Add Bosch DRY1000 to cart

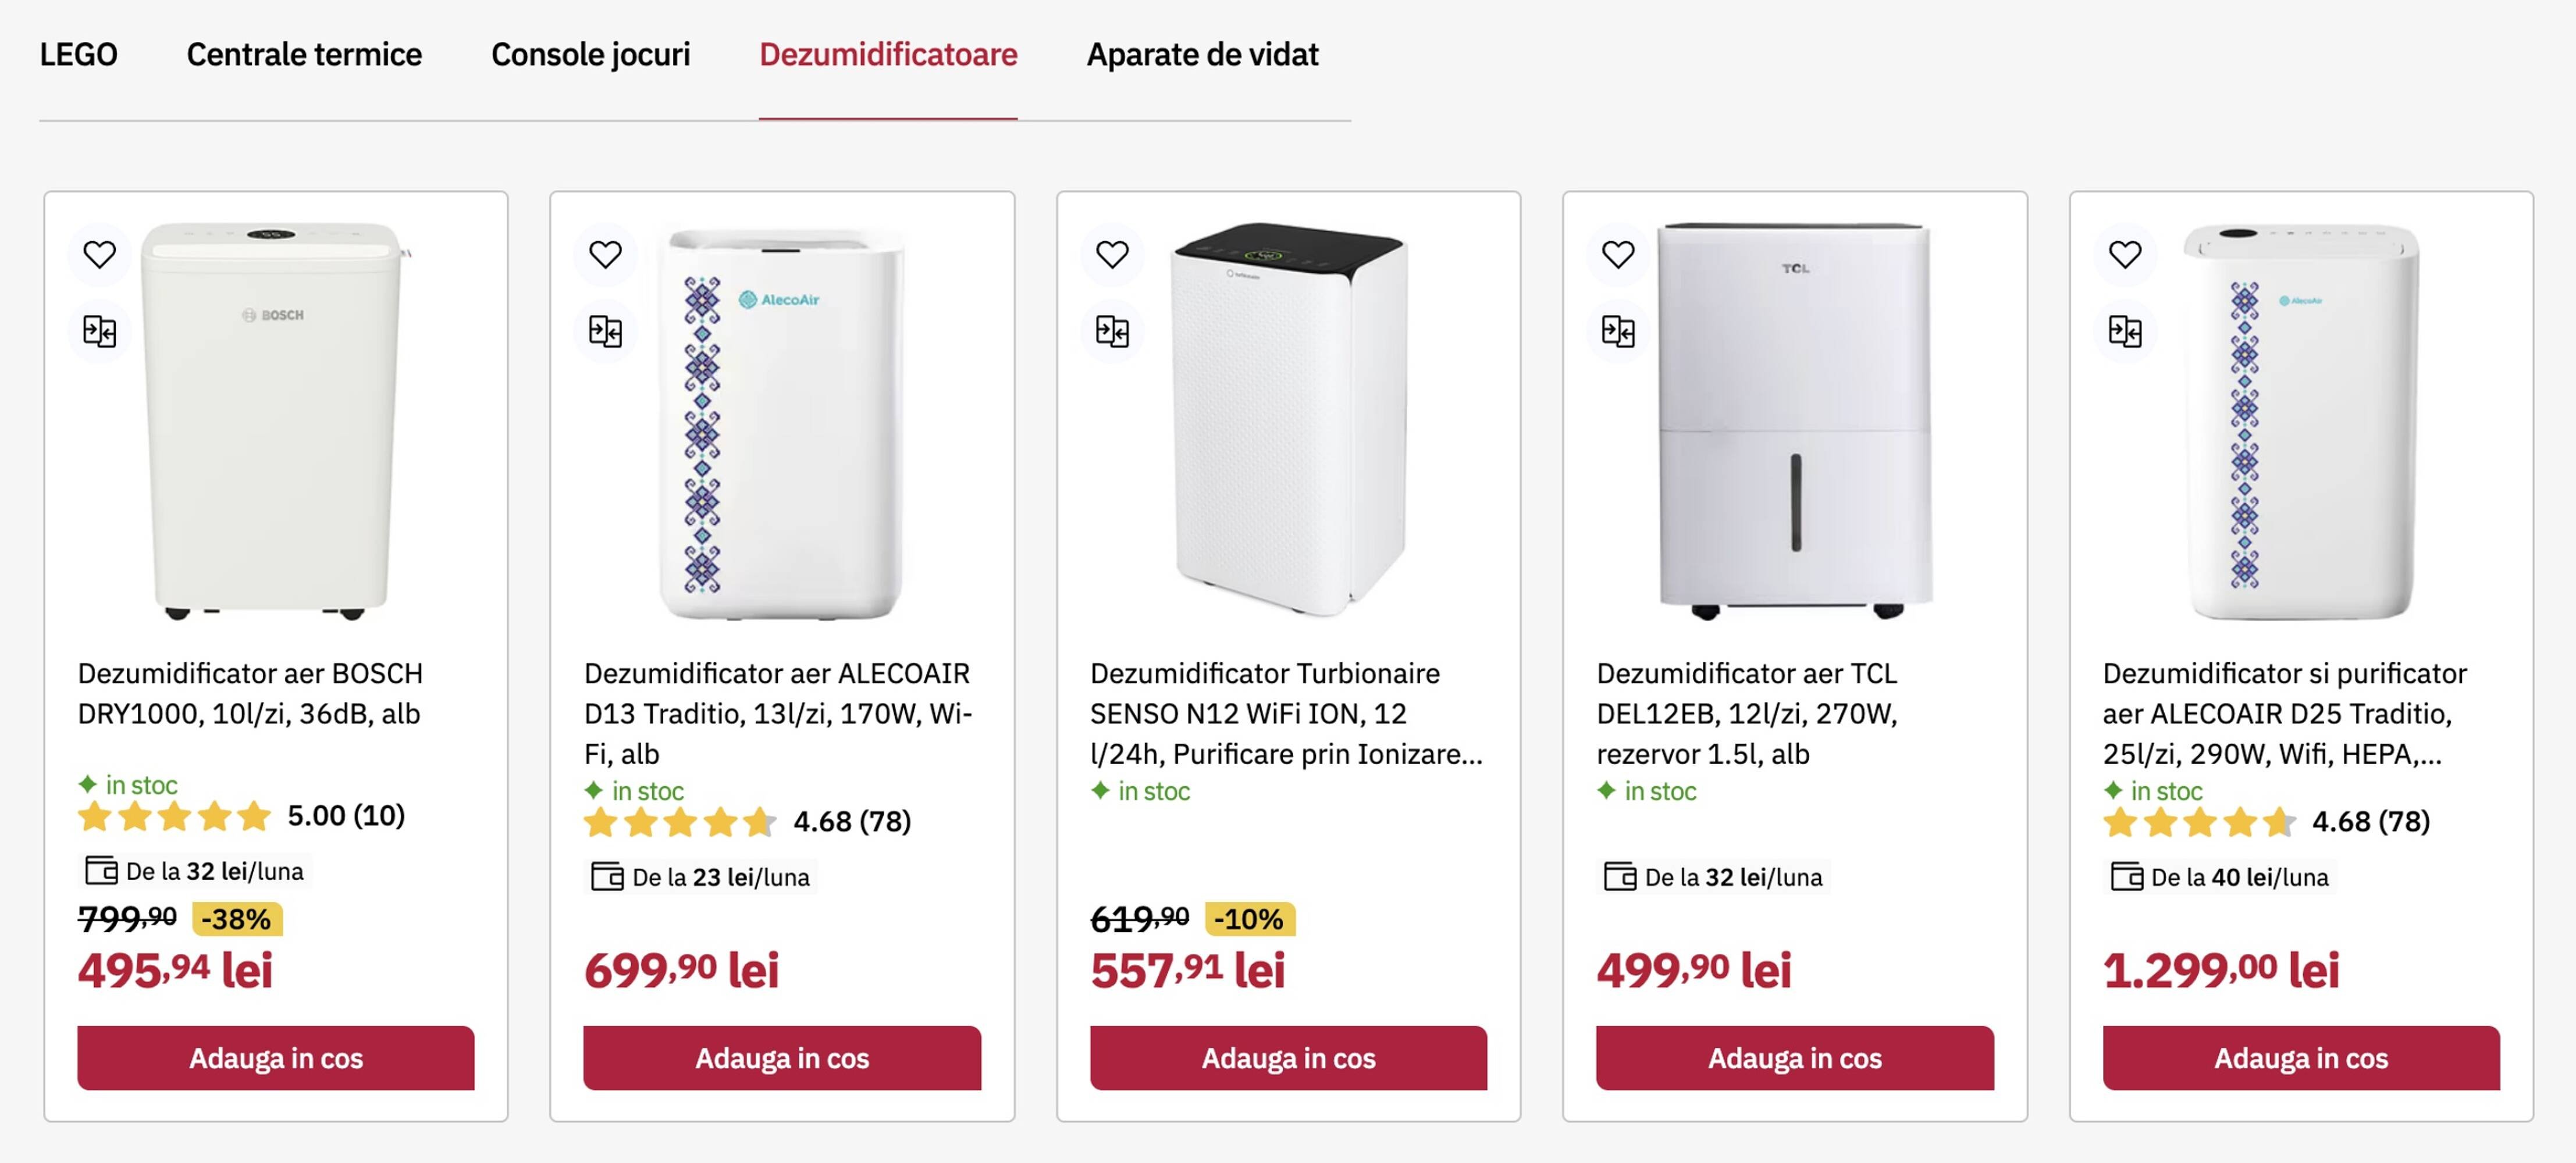(x=277, y=1058)
